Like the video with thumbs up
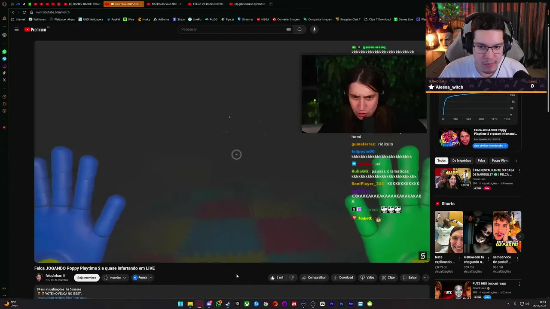Image resolution: width=550 pixels, height=309 pixels. tap(276, 278)
